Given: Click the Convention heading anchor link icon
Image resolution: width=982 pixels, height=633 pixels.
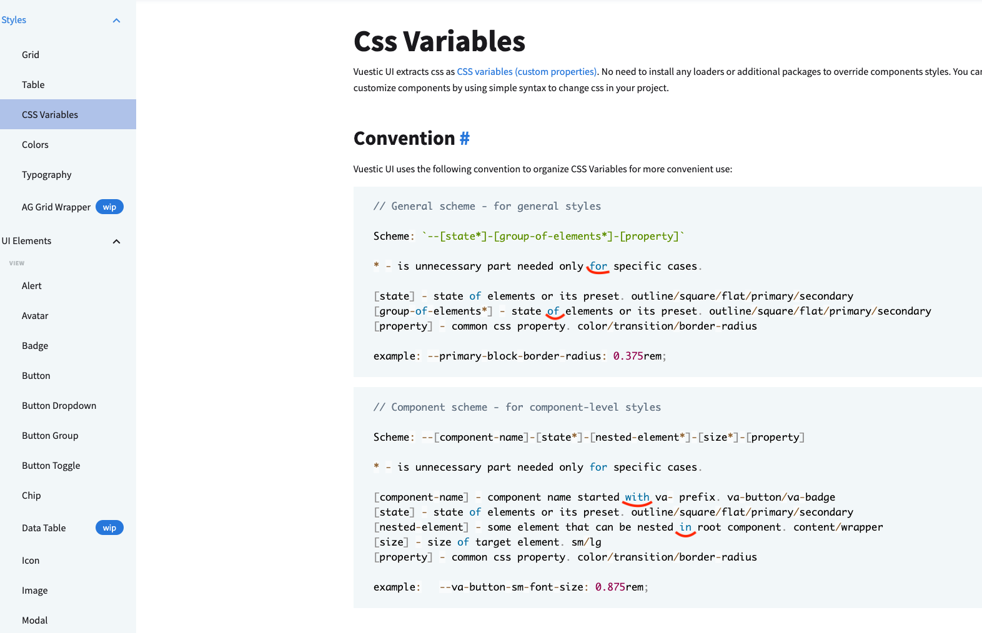Looking at the screenshot, I should click(x=465, y=138).
